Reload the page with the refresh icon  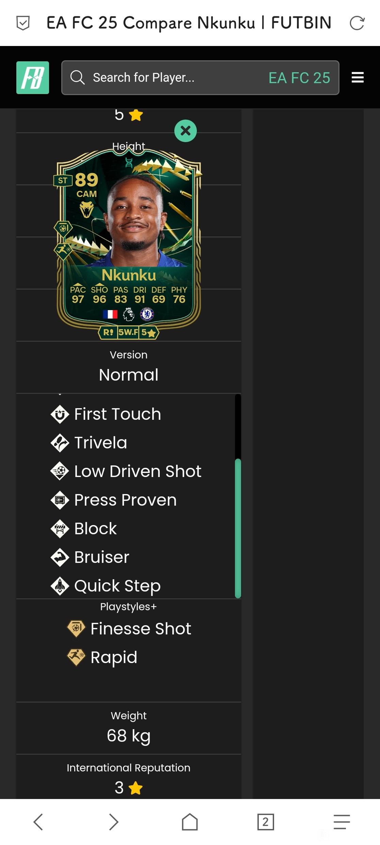pyautogui.click(x=357, y=23)
